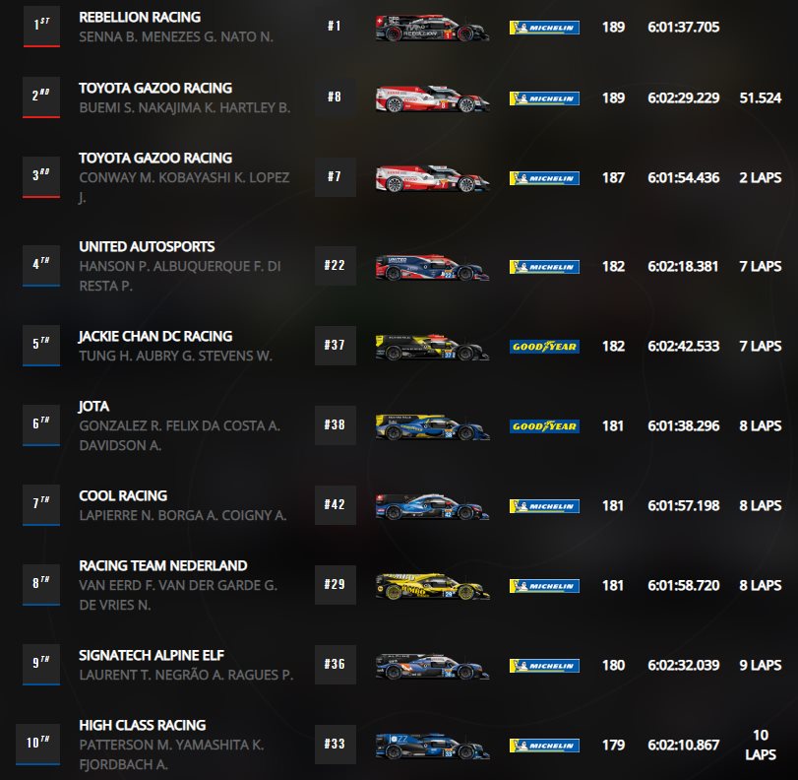Open the Racing Team Nederland entry
The width and height of the screenshot is (798, 780).
click(x=163, y=566)
